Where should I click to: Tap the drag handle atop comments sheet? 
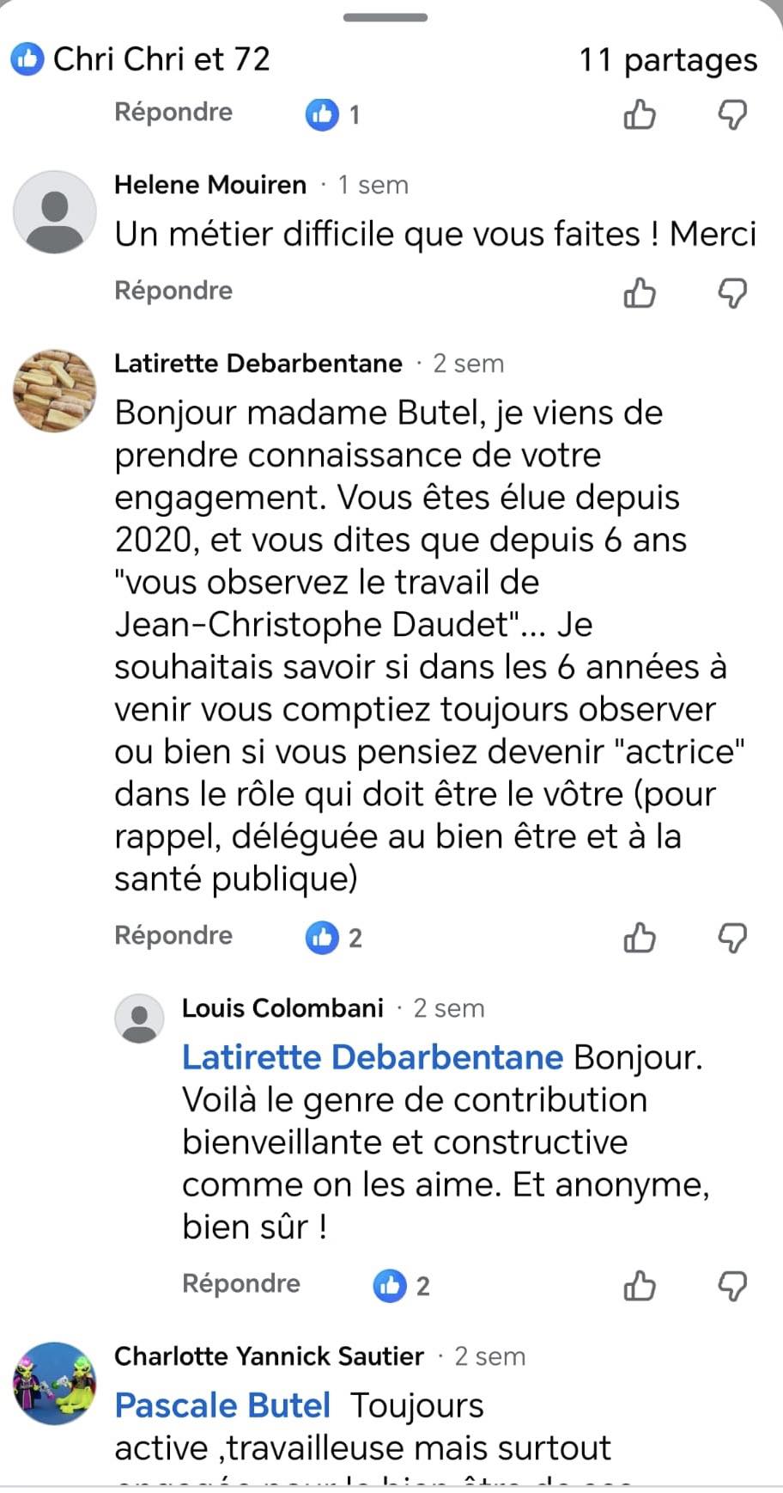[x=385, y=17]
